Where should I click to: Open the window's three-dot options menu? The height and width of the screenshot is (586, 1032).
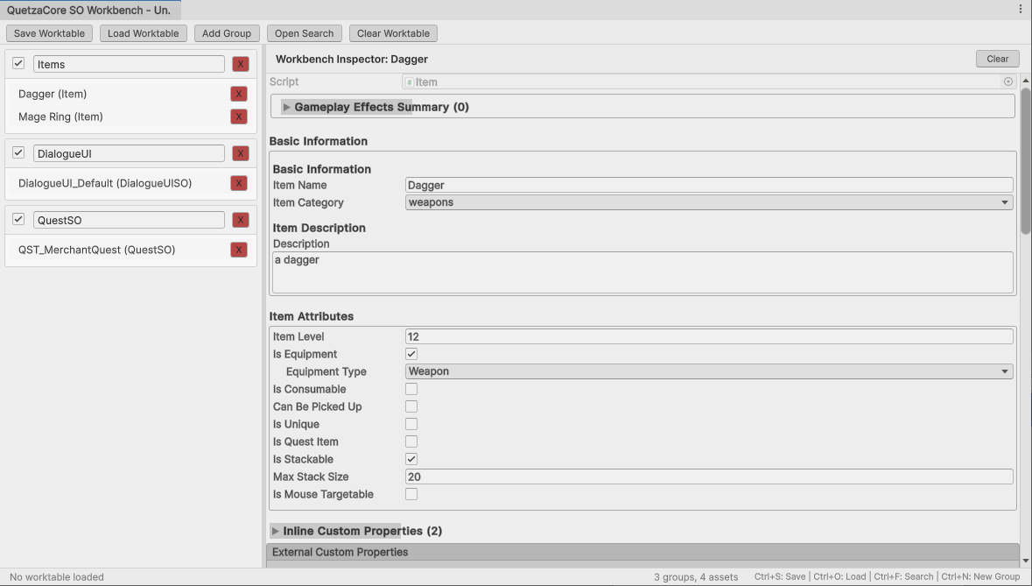1020,9
